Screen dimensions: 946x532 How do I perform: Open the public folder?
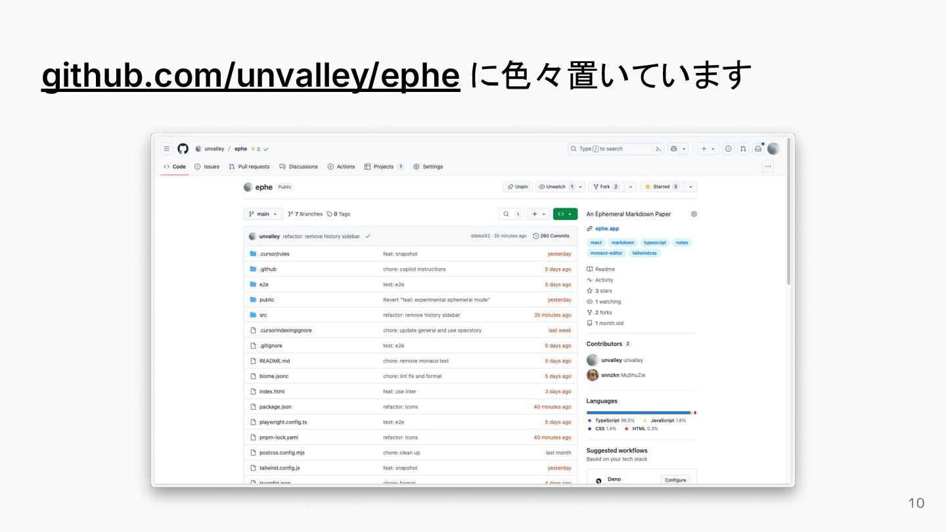click(267, 300)
